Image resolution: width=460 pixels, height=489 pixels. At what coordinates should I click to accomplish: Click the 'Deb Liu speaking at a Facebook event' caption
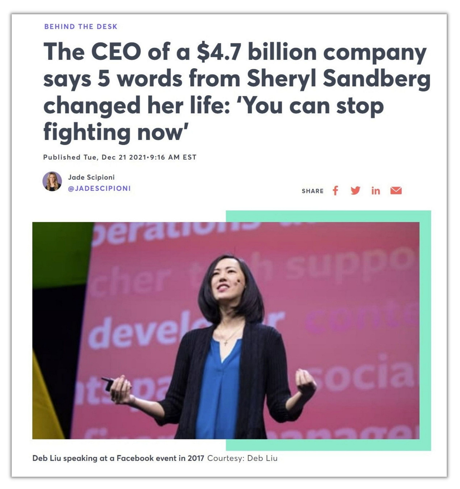coord(118,458)
